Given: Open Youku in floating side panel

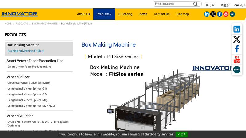Looking at the screenshot, I should [237, 70].
